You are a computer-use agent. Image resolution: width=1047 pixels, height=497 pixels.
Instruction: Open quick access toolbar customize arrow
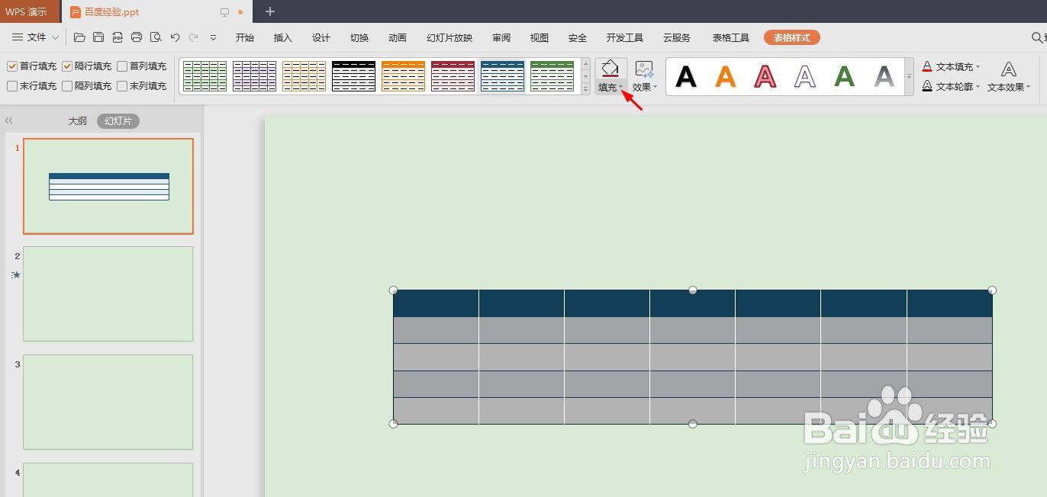tap(213, 37)
